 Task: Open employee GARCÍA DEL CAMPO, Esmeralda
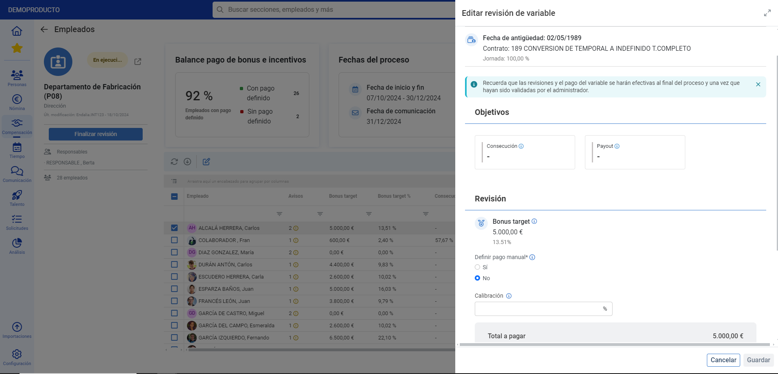(x=236, y=326)
